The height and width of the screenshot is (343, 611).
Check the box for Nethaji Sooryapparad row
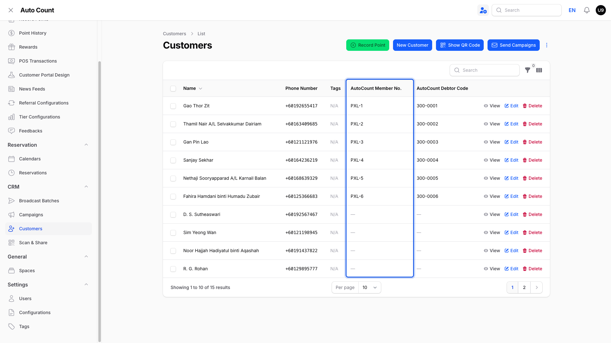click(x=173, y=178)
